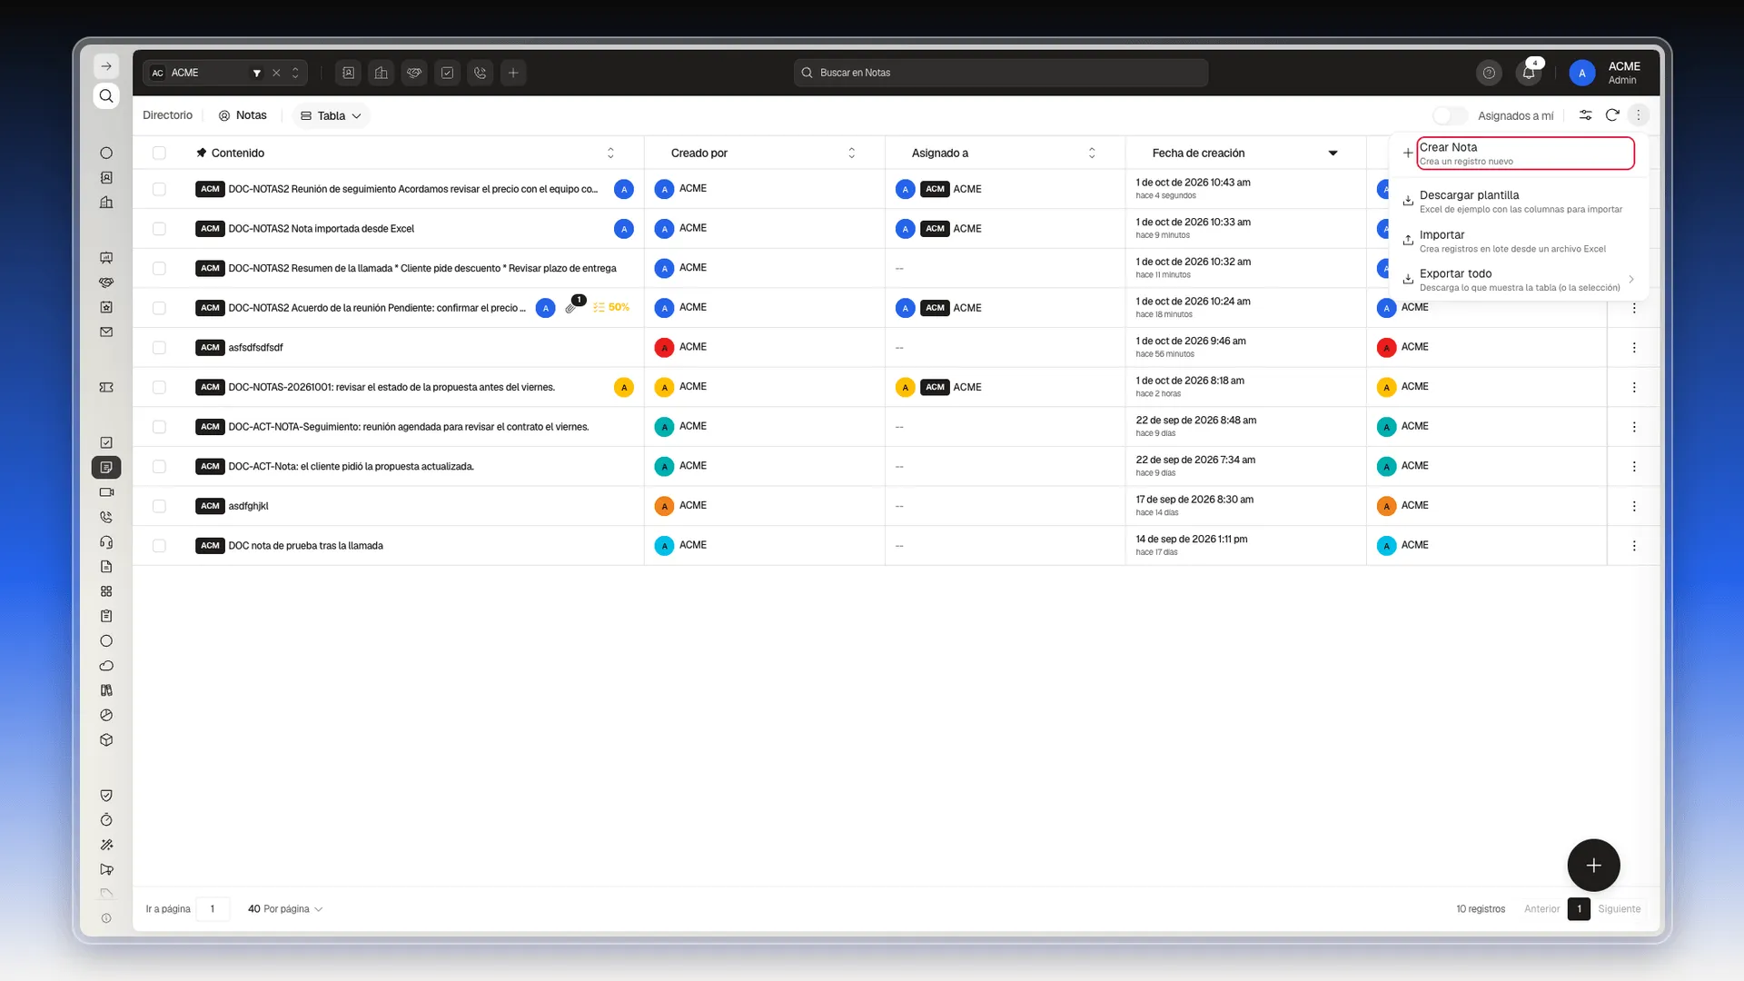The height and width of the screenshot is (981, 1744).
Task: Open the 40 Por página dropdown
Action: tap(285, 909)
